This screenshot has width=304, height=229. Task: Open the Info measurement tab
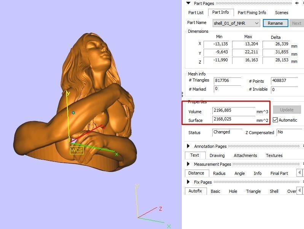[x=258, y=173]
